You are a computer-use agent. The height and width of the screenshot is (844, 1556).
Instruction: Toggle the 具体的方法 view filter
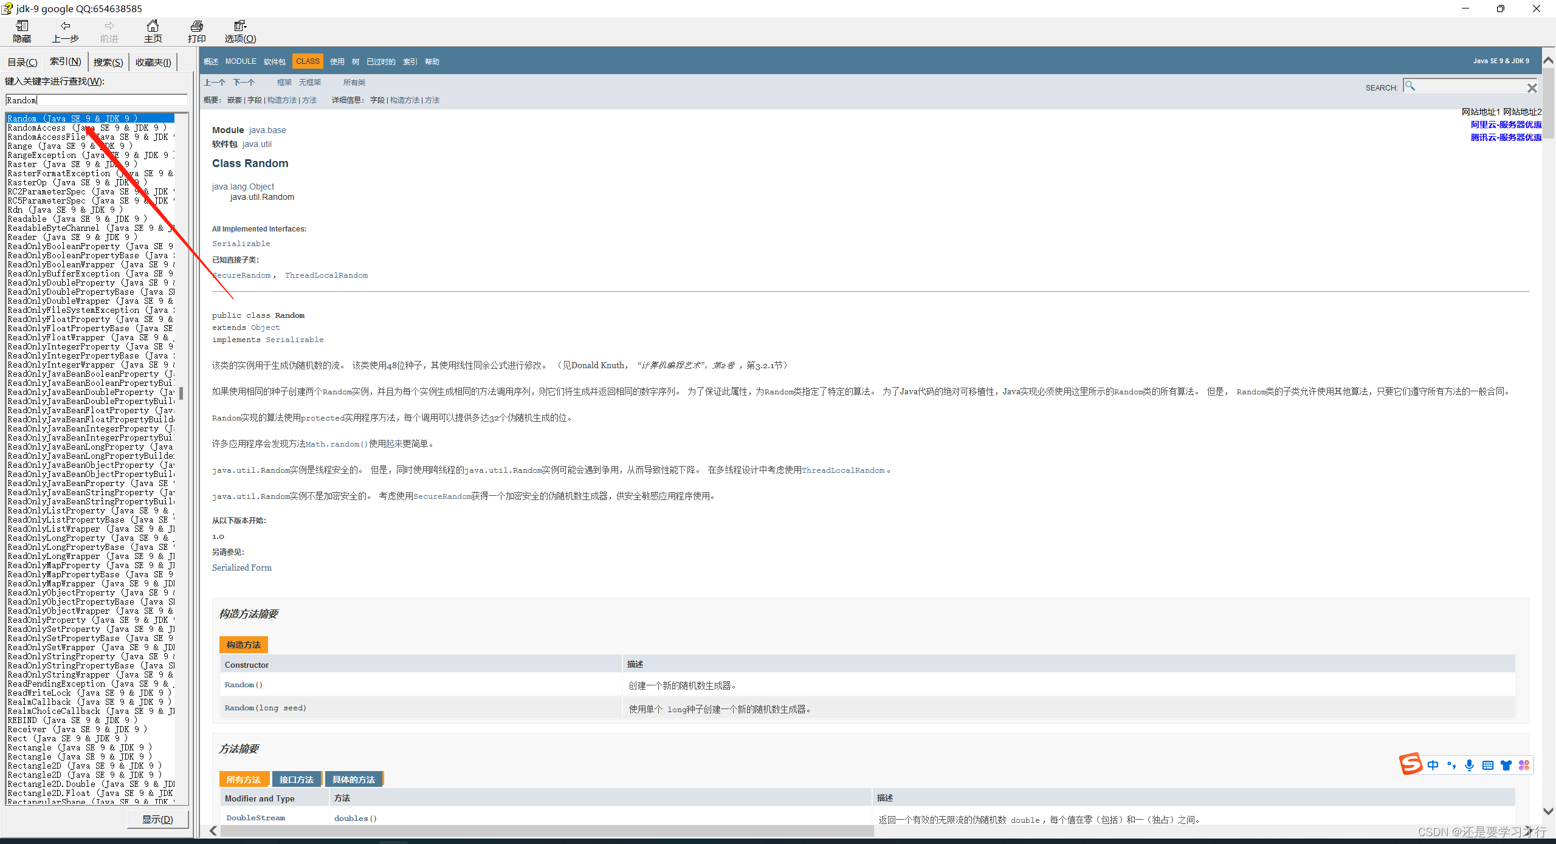tap(354, 778)
